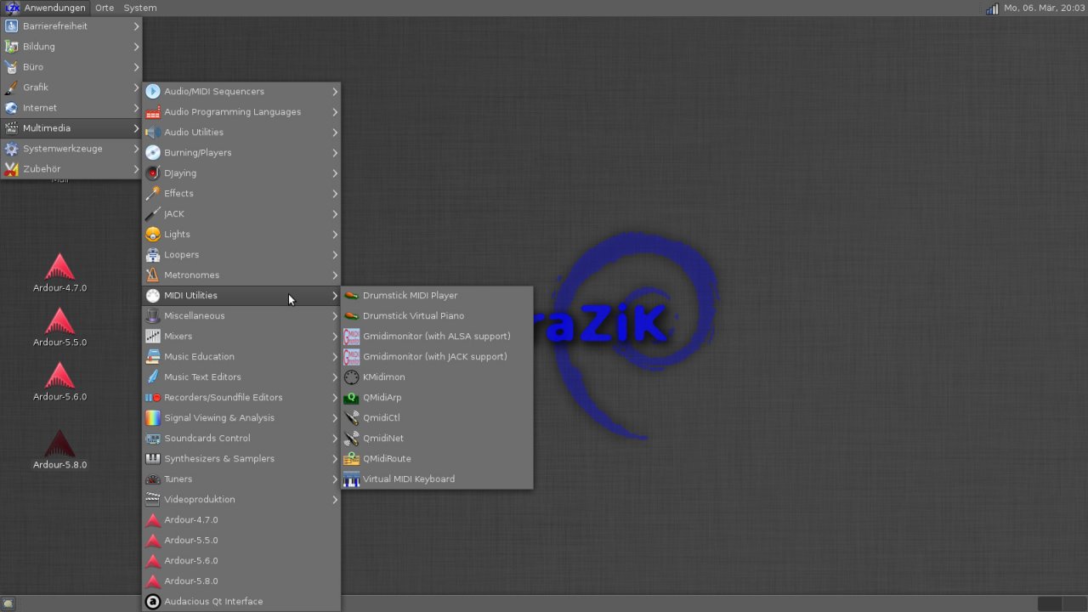Click the Effects wand icon
1088x612 pixels.
(x=153, y=194)
